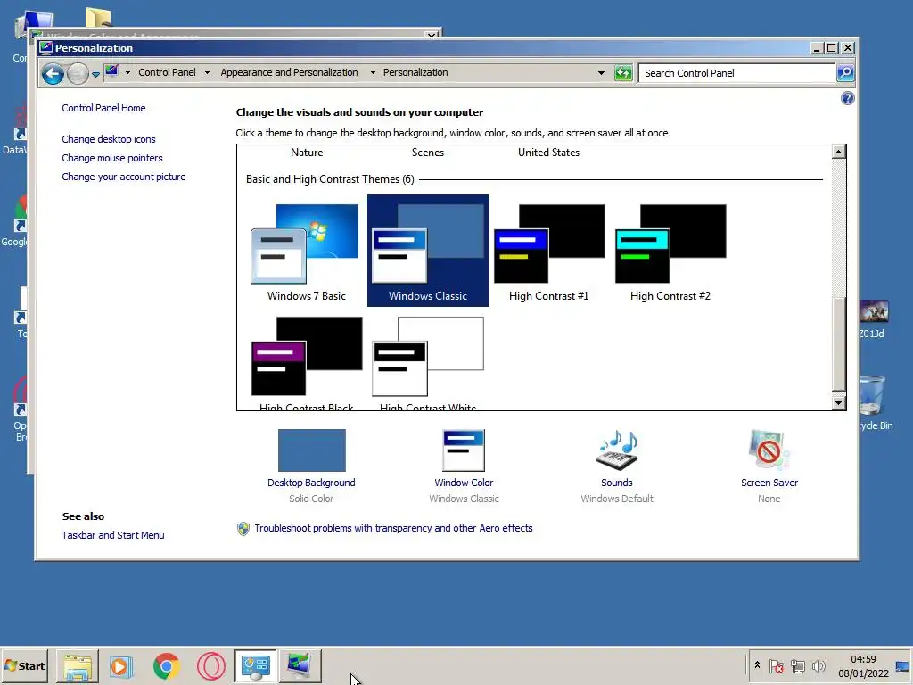
Task: Focus the Search Control Panel field
Action: point(736,73)
